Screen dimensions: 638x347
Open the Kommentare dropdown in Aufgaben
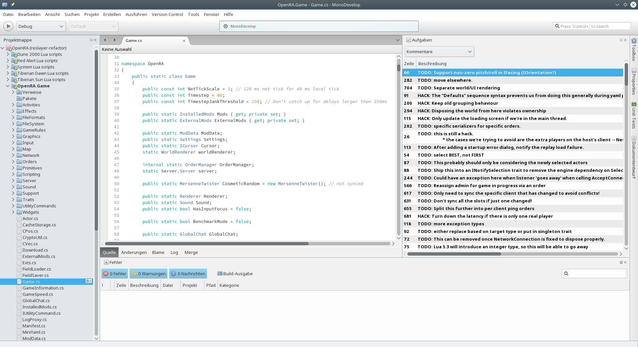[x=439, y=52]
